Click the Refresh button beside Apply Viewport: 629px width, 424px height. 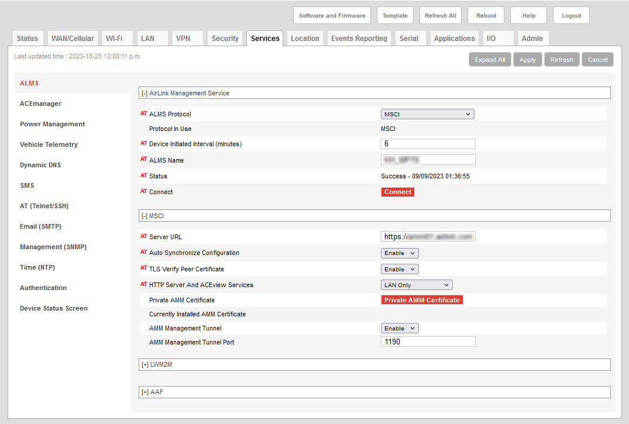tap(562, 60)
